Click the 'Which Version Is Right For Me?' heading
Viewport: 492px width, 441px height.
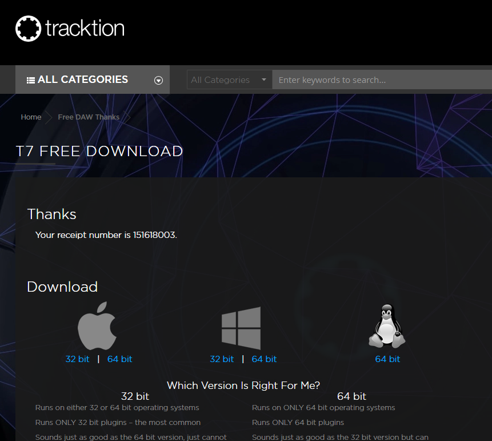point(243,386)
